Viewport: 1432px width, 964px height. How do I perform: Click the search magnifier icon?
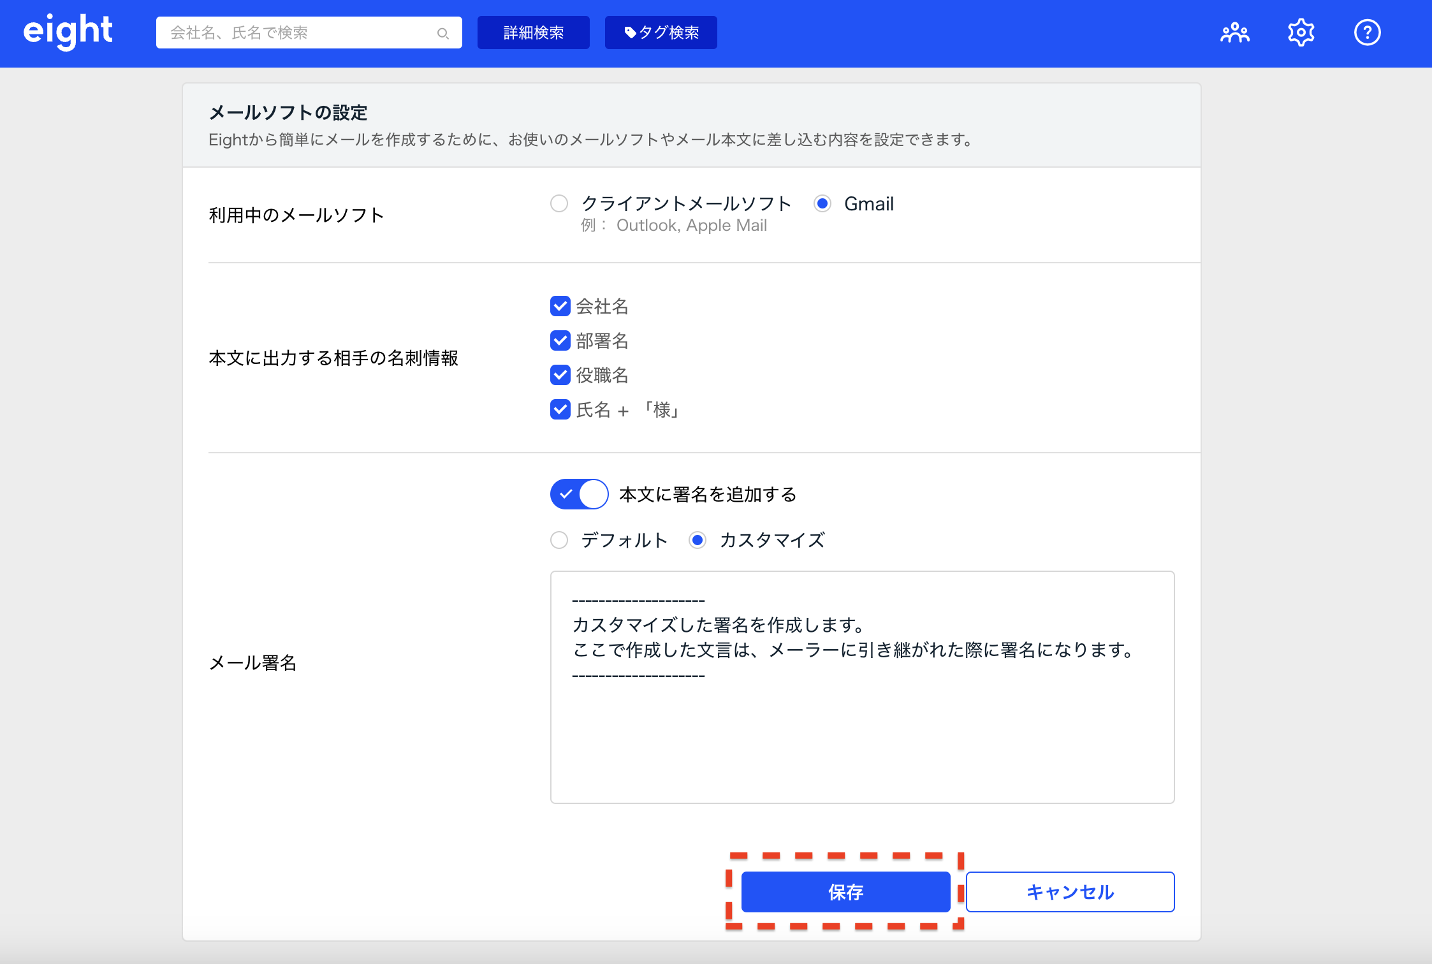pos(442,33)
